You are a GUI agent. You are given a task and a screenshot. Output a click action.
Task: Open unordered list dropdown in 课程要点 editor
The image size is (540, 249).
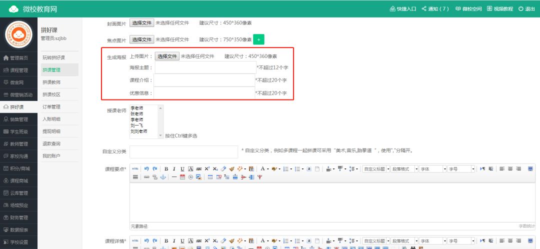[302, 169]
